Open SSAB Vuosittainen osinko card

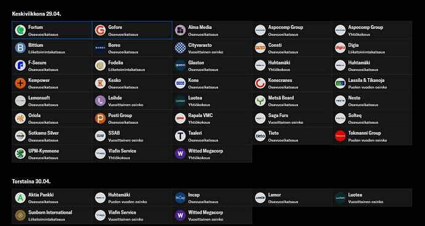(x=132, y=135)
